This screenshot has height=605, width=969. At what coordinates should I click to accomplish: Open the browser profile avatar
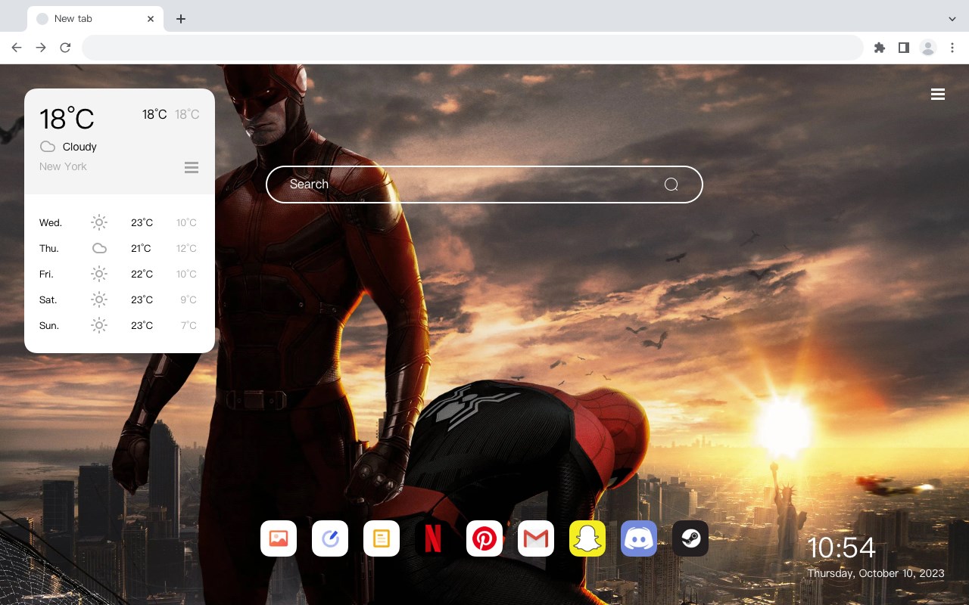[928, 48]
